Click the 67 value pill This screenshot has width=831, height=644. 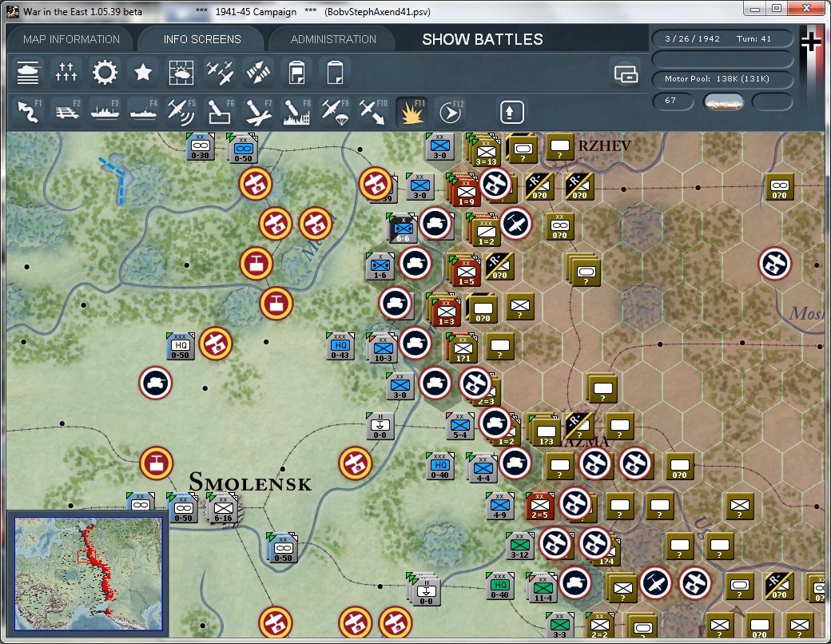pyautogui.click(x=673, y=101)
